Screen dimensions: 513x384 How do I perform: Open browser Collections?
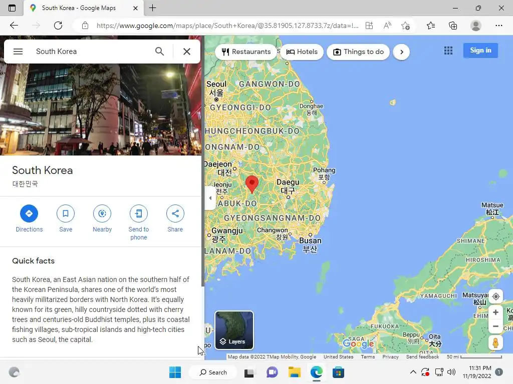(453, 25)
